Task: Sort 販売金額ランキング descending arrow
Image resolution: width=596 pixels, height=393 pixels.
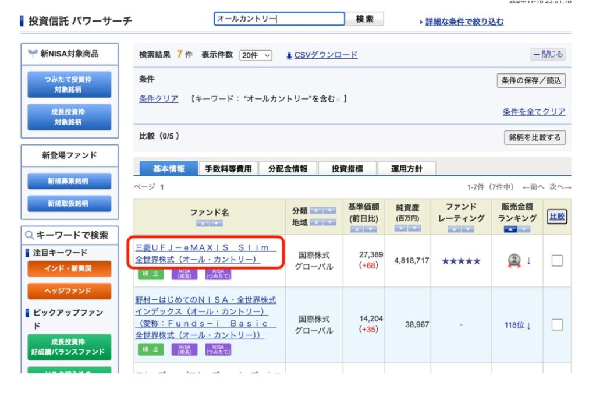Action: (524, 229)
